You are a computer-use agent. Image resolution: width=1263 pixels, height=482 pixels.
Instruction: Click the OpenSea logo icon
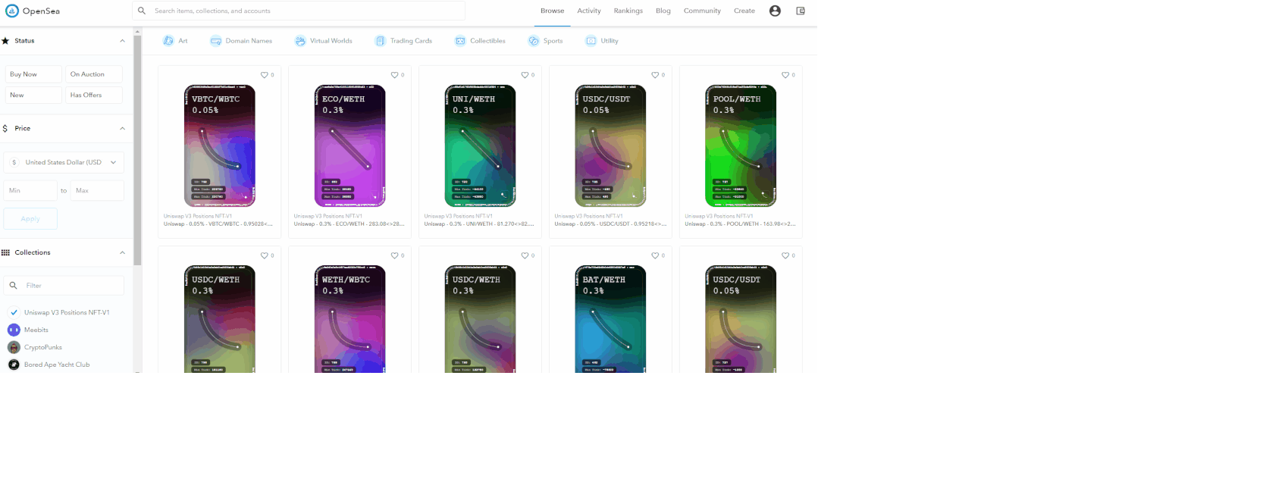(11, 11)
